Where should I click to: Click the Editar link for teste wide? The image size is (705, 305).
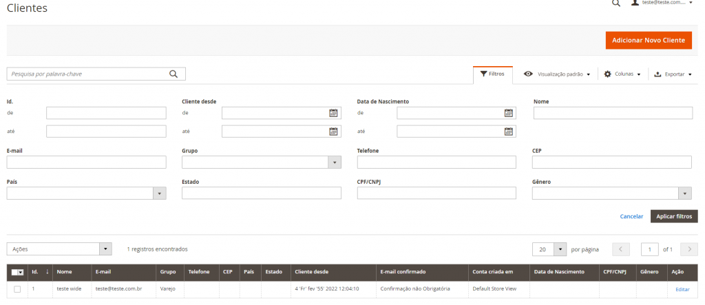coord(682,289)
